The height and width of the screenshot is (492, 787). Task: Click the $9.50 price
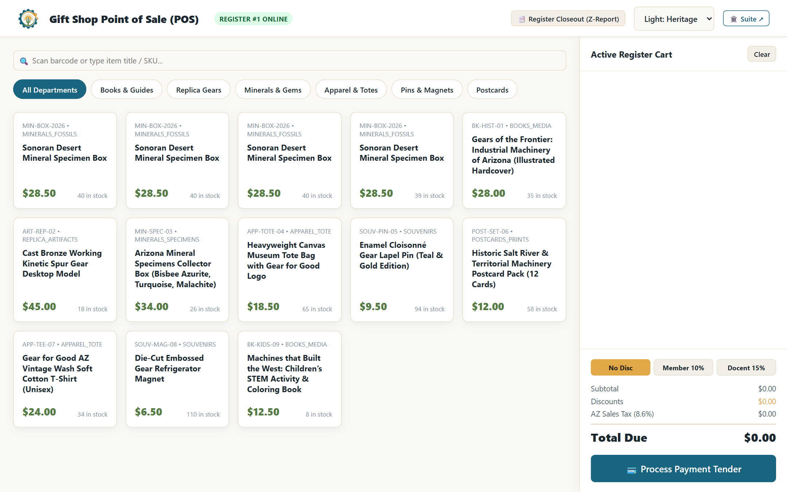[x=373, y=306]
